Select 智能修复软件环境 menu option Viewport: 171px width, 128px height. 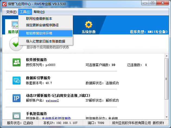click(39, 33)
